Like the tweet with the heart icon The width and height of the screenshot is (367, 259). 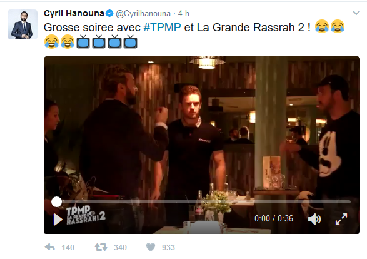tap(151, 247)
